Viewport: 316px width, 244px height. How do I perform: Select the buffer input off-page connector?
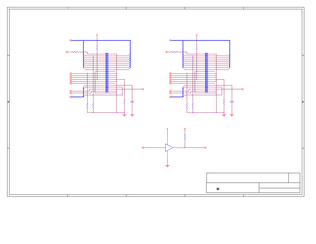pyautogui.click(x=143, y=148)
